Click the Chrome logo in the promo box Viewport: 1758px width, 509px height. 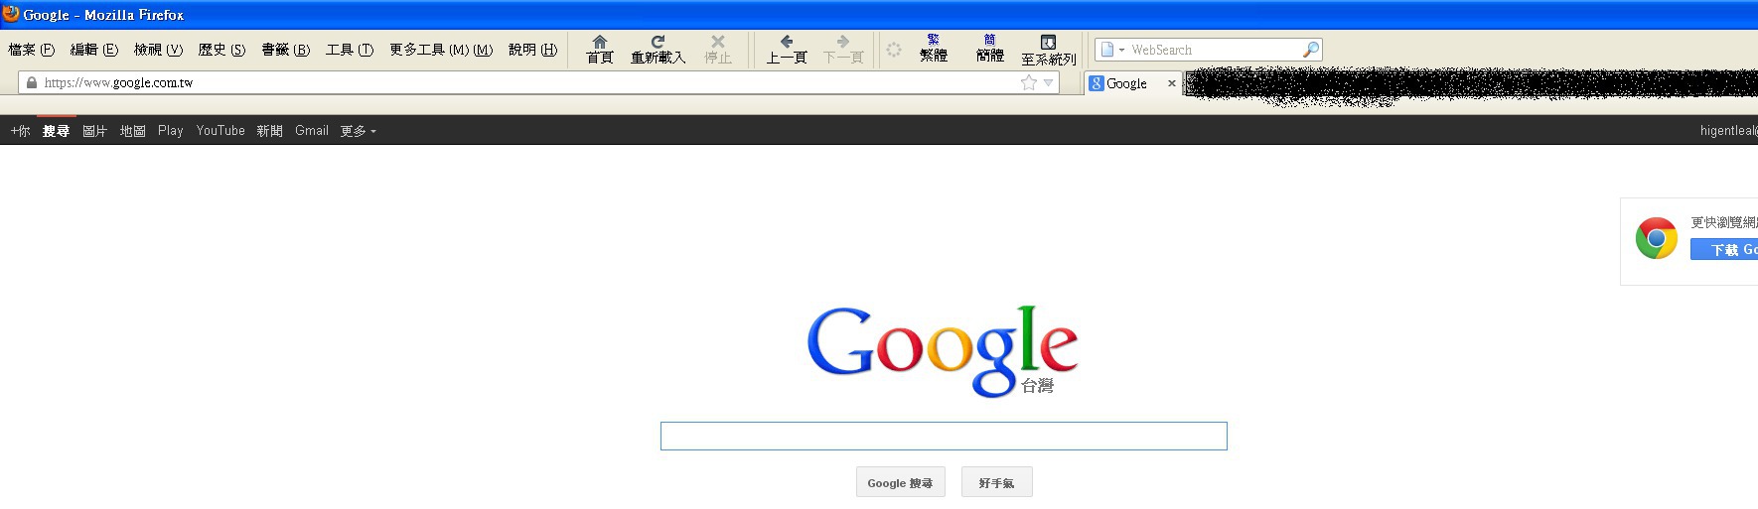1656,238
